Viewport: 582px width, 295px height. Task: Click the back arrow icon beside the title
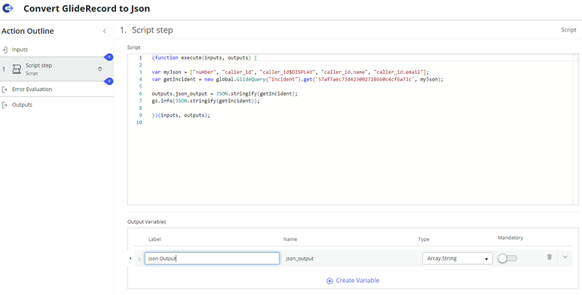8,8
